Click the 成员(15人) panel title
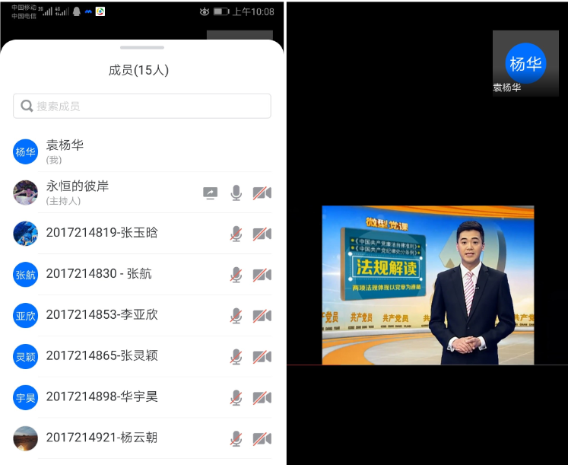This screenshot has width=568, height=465. [138, 71]
